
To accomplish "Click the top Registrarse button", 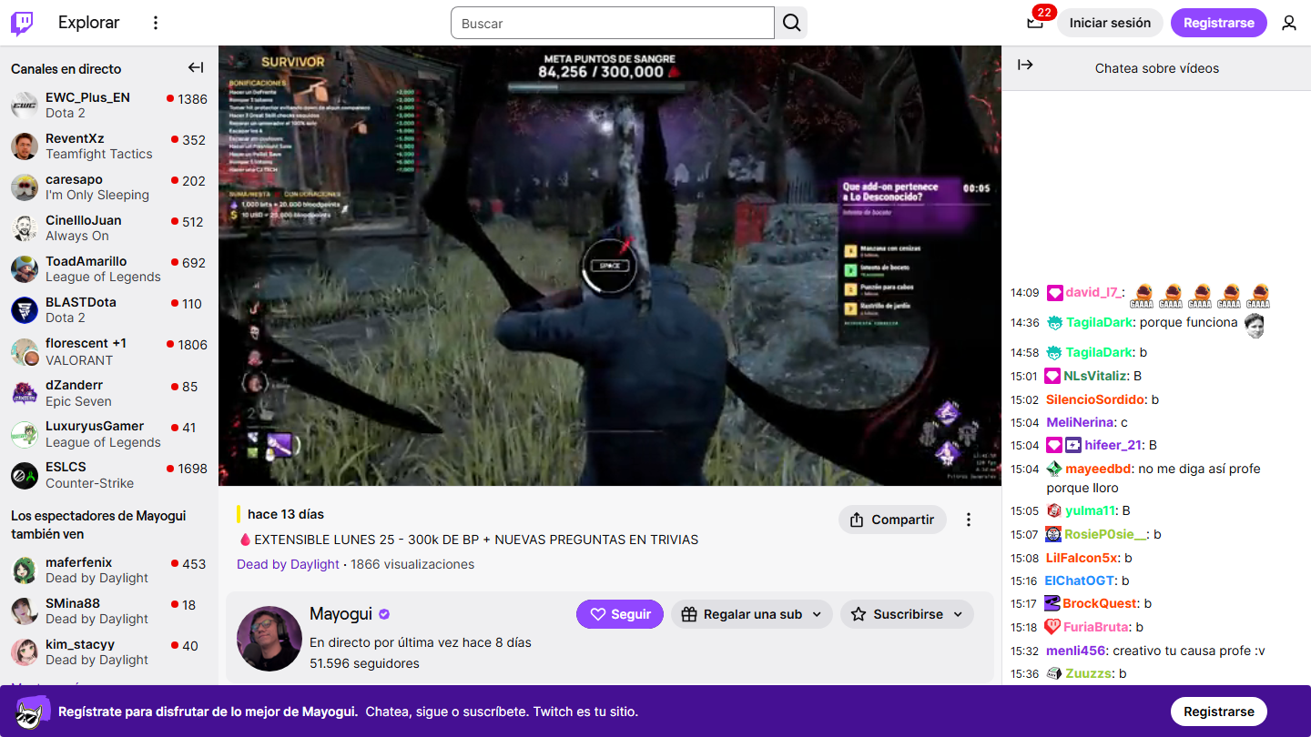I will pyautogui.click(x=1219, y=23).
